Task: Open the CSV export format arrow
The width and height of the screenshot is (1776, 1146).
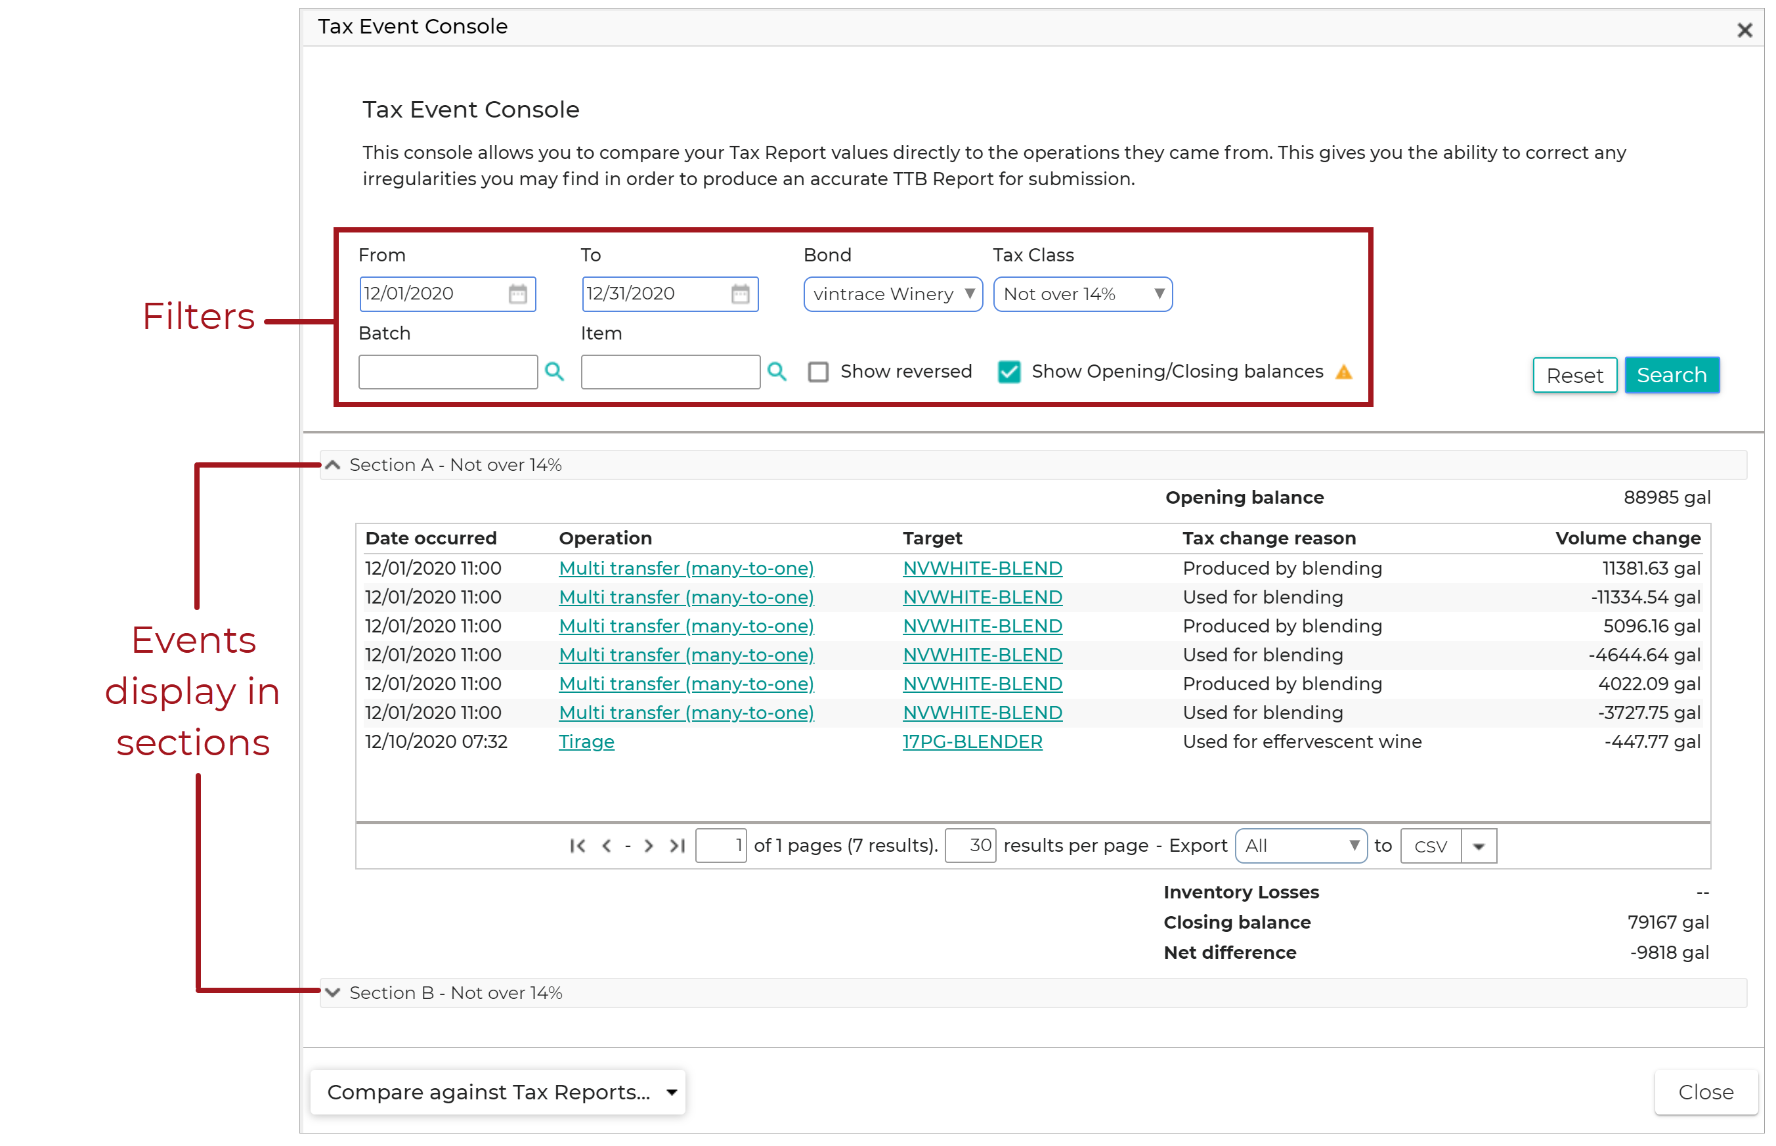Action: coord(1479,846)
